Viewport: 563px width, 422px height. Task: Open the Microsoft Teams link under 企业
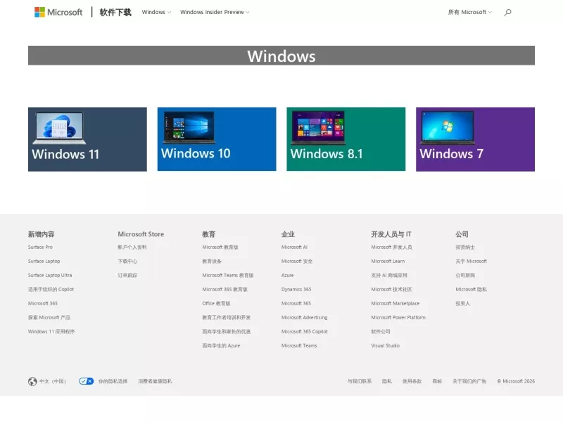point(299,345)
